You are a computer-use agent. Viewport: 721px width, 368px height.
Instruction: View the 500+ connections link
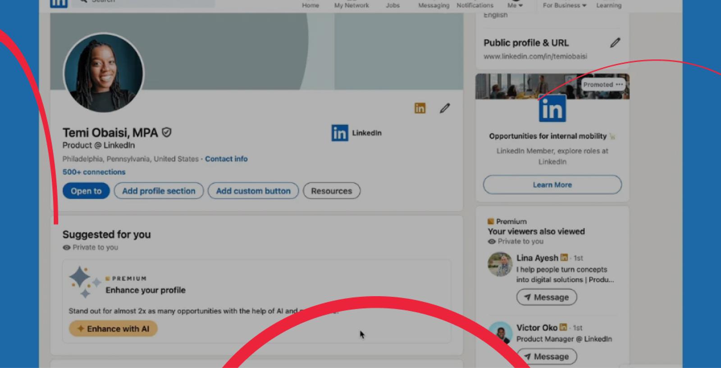pyautogui.click(x=94, y=172)
